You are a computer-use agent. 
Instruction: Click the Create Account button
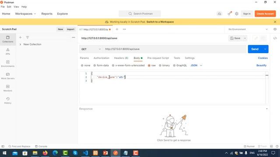point(265,14)
